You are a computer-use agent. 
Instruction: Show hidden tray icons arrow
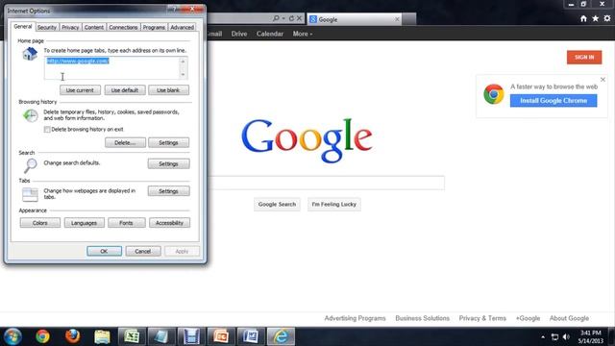[x=543, y=337]
